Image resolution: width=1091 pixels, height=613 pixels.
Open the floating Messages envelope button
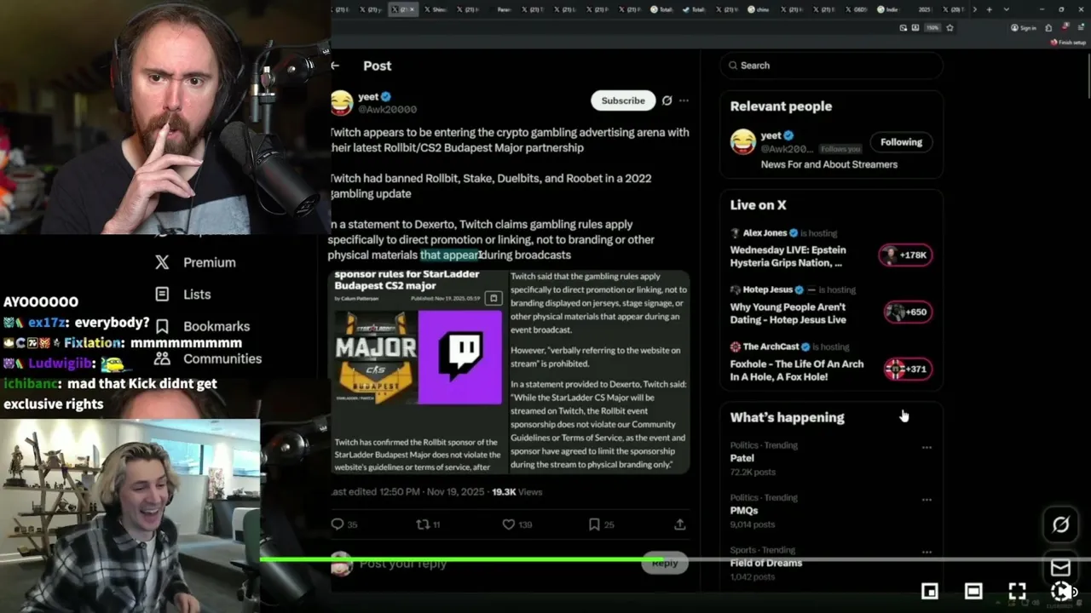coord(1060,567)
